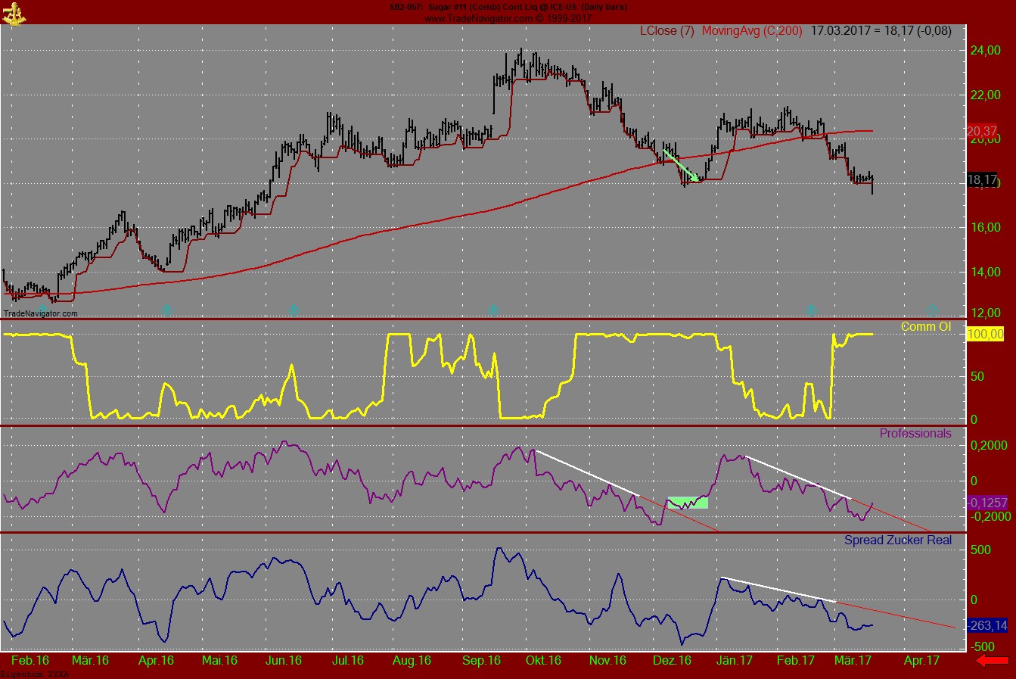Viewport: 1016px width, 679px height.
Task: Click the 18,17 last price tag
Action: click(x=981, y=180)
